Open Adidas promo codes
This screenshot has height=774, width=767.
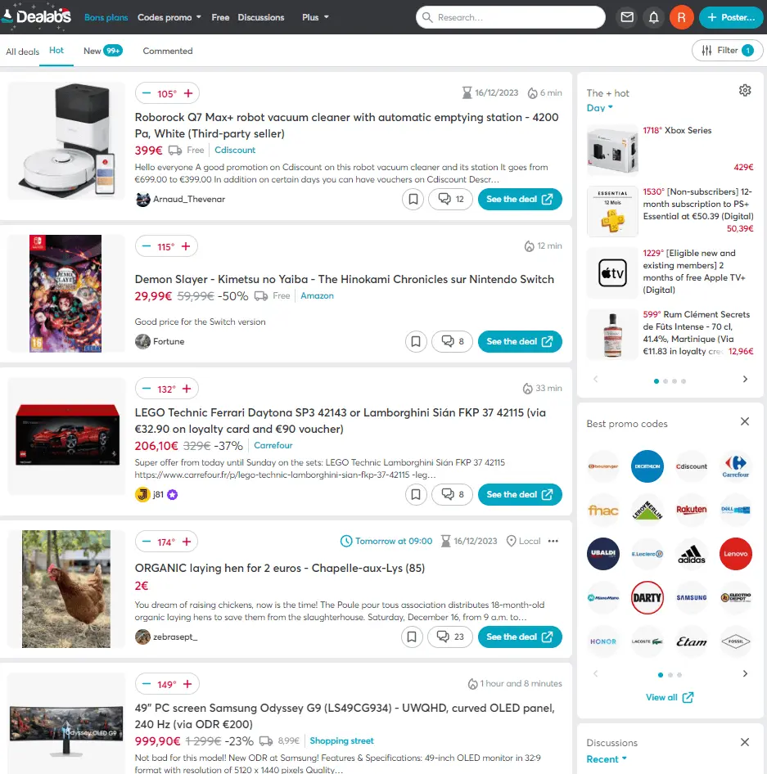pos(692,554)
